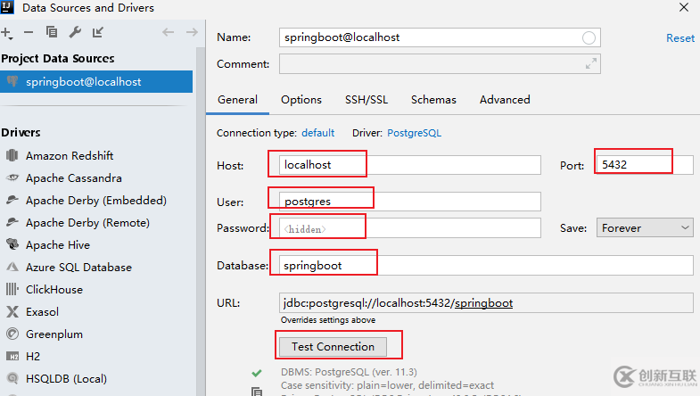This screenshot has width=700, height=396.
Task: Click the User field
Action: 410,202
